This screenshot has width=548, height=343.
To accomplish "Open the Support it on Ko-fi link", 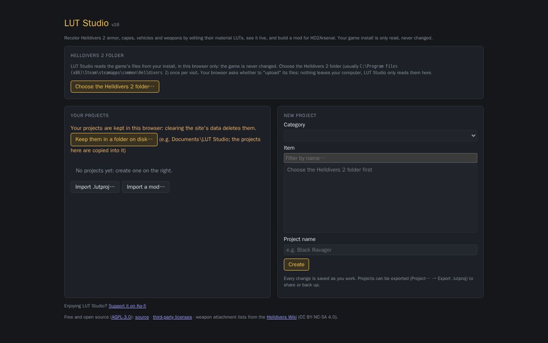I will [x=127, y=306].
